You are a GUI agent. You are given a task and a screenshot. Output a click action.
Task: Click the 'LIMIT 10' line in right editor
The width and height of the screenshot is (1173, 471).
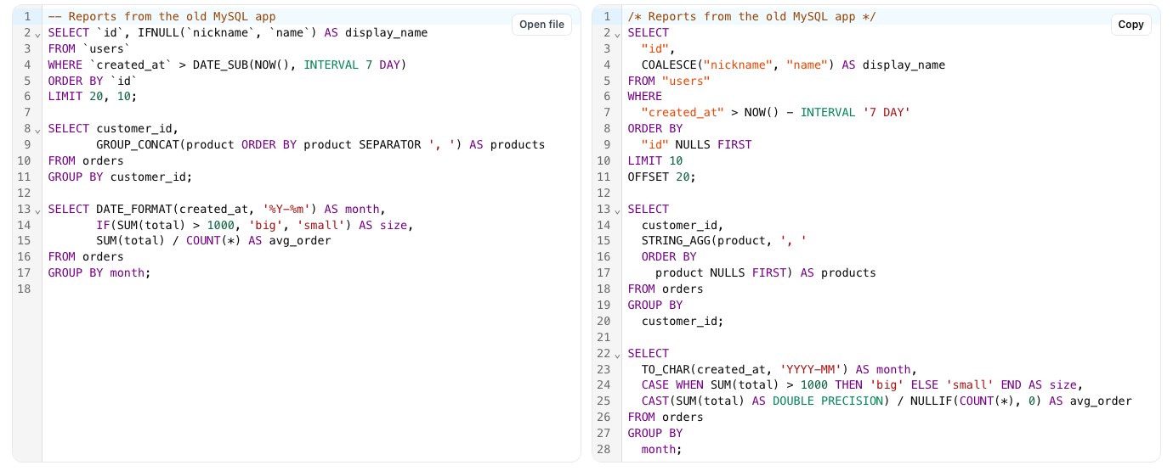[x=655, y=160]
